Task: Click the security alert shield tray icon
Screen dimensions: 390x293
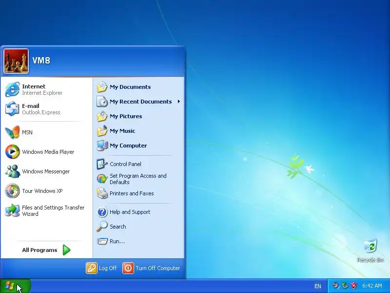Action: click(x=353, y=286)
